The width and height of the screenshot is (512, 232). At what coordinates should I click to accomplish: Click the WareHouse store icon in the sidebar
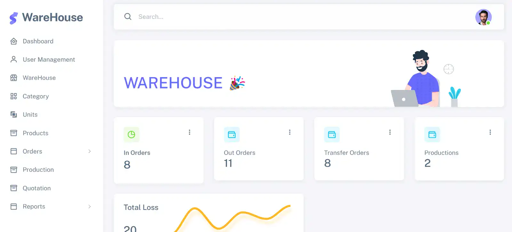(13, 78)
